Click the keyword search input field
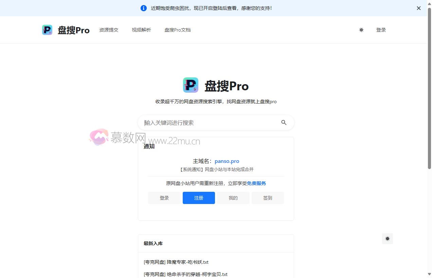 click(204, 123)
